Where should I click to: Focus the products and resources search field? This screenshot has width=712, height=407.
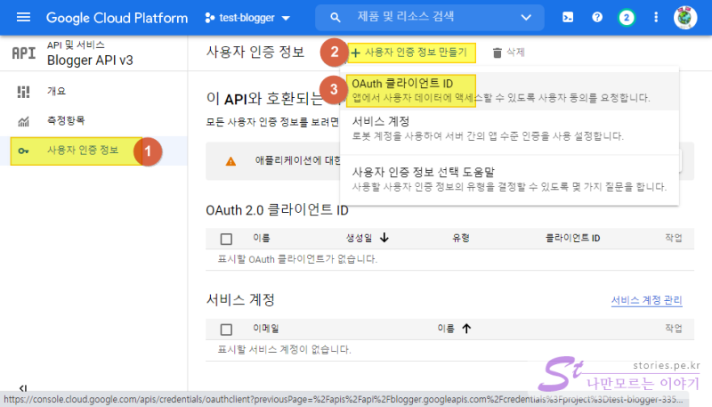[430, 18]
